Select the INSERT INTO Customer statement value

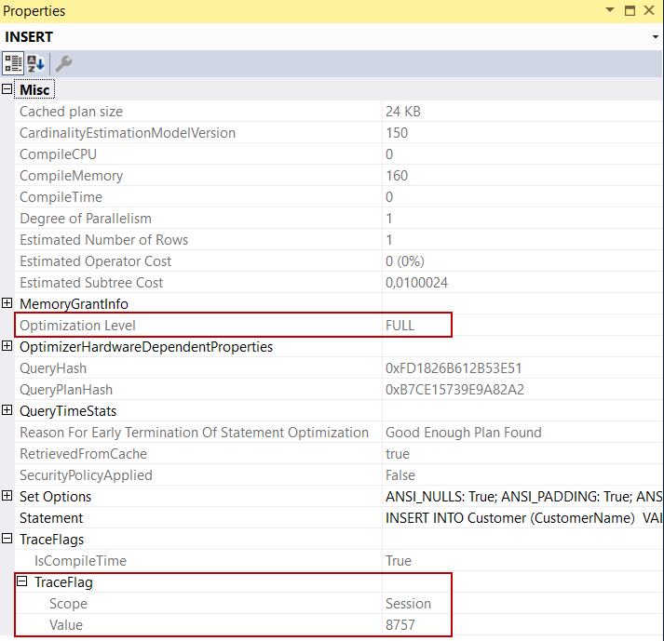pos(523,518)
